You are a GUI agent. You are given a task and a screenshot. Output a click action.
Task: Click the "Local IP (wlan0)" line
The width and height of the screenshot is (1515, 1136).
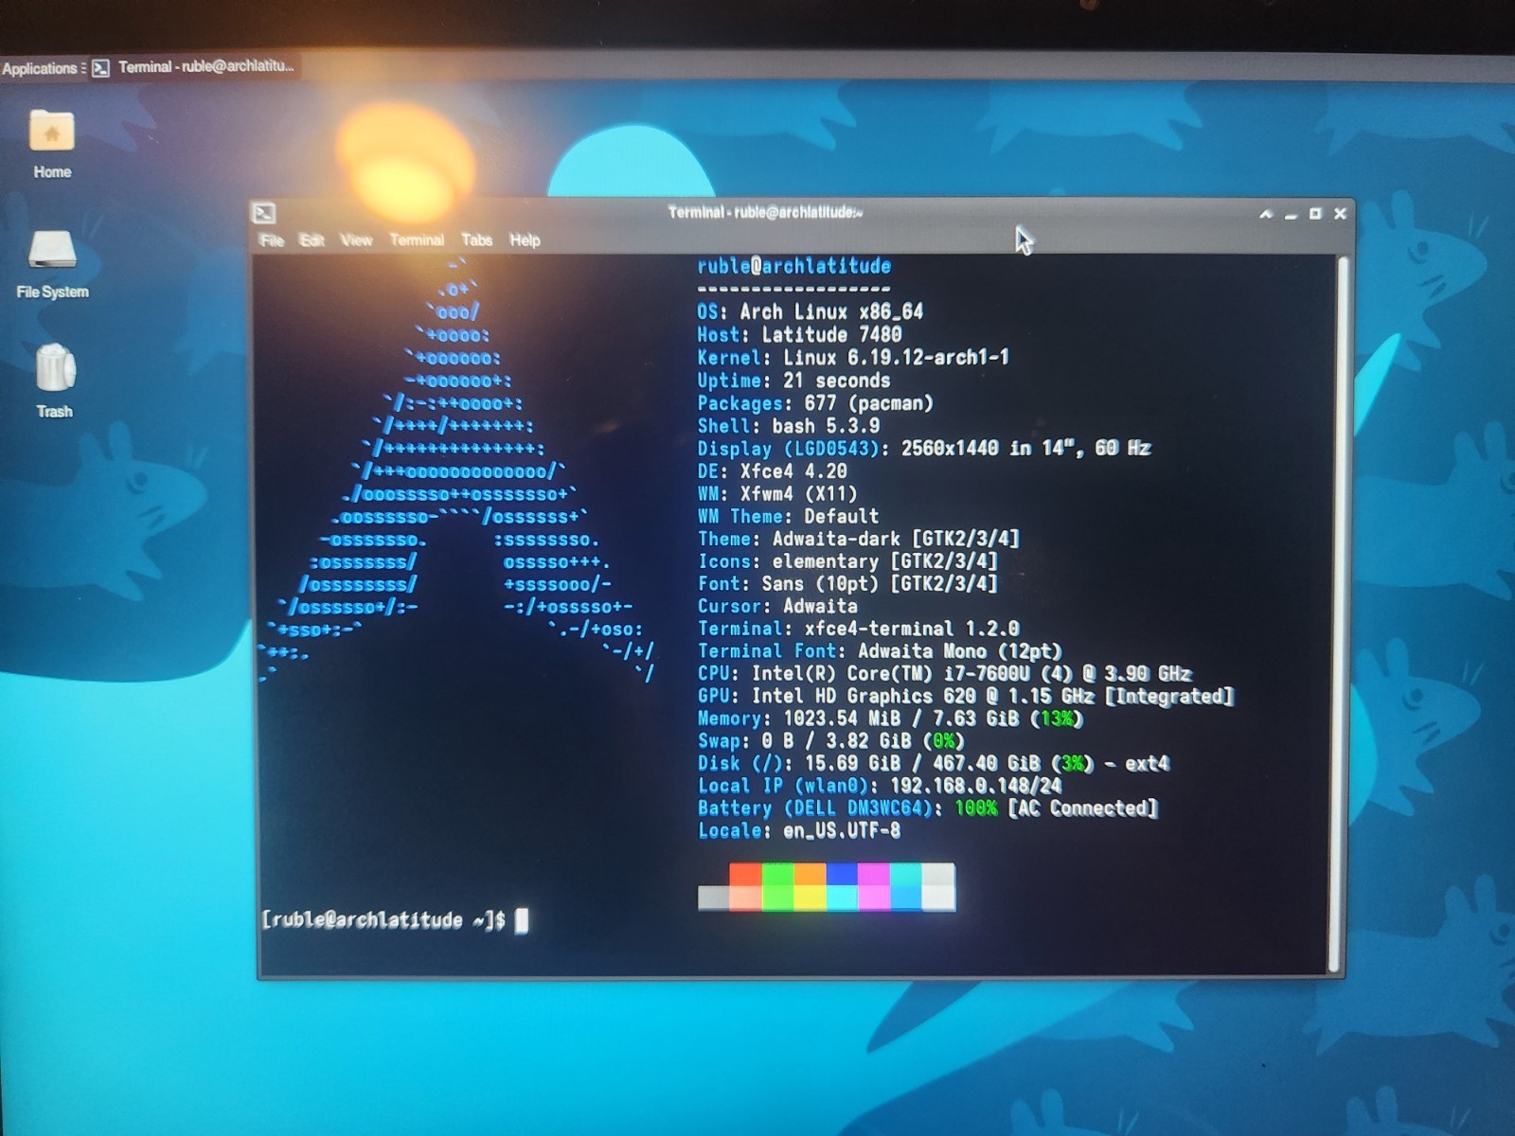click(880, 786)
